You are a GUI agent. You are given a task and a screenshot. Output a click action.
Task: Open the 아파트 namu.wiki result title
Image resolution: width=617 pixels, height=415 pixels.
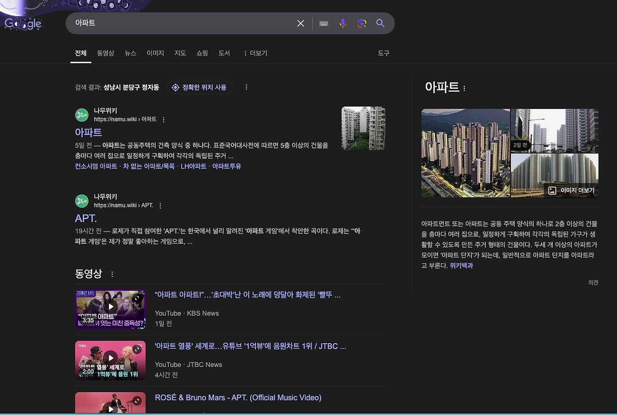[x=88, y=132]
